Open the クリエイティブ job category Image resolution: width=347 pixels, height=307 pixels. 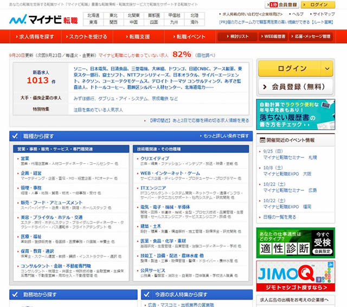click(x=155, y=158)
